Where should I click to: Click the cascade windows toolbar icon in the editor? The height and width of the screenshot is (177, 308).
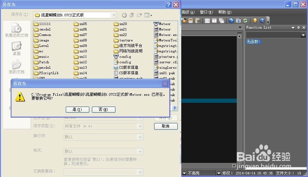click(221, 21)
